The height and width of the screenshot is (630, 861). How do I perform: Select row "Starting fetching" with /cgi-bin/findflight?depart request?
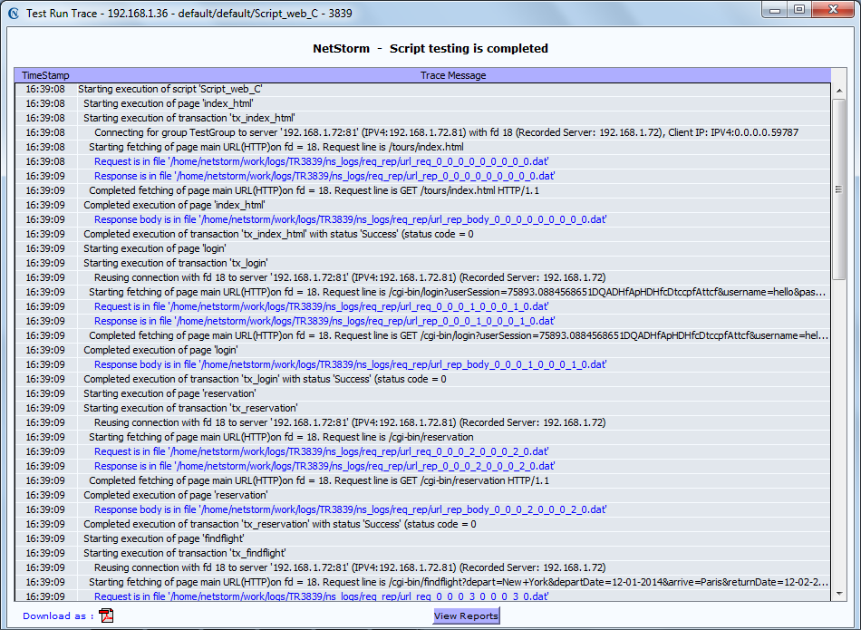click(x=423, y=582)
